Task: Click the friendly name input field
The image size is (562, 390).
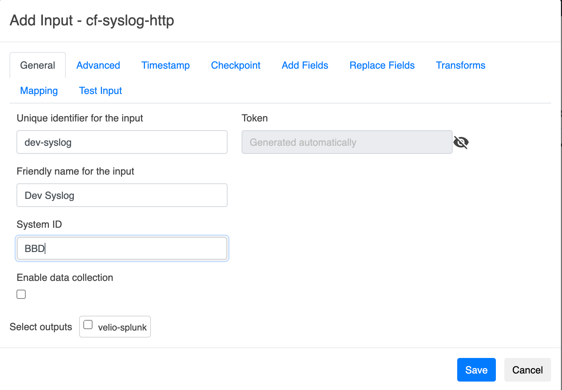Action: 122,195
